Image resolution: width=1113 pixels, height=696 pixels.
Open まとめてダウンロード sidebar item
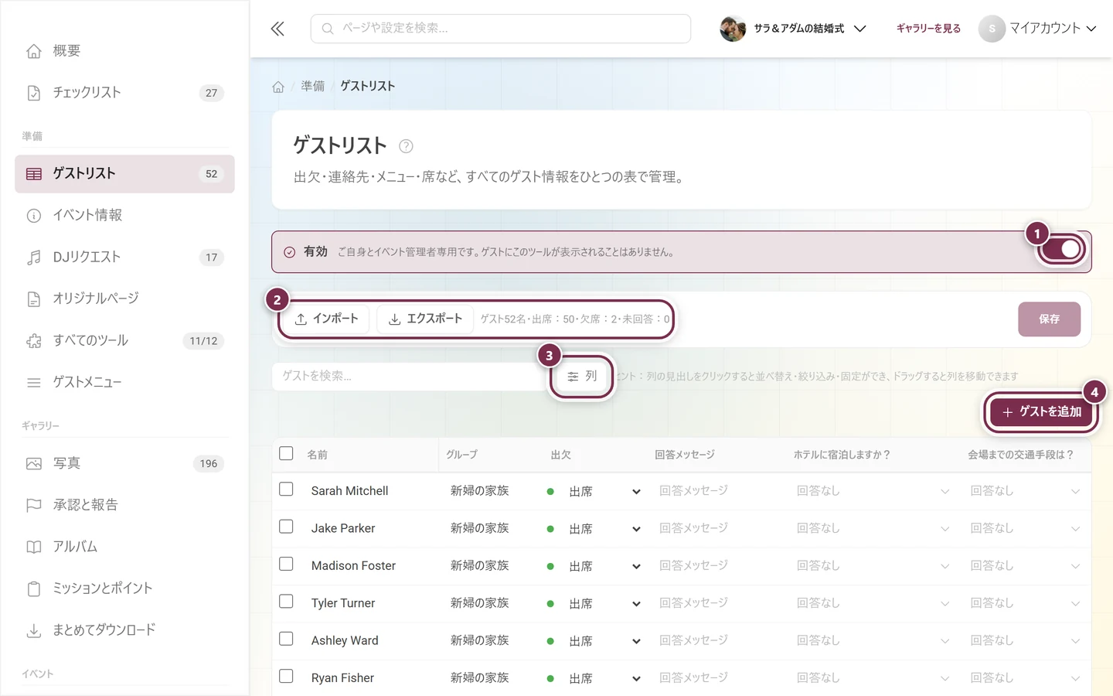pyautogui.click(x=124, y=630)
